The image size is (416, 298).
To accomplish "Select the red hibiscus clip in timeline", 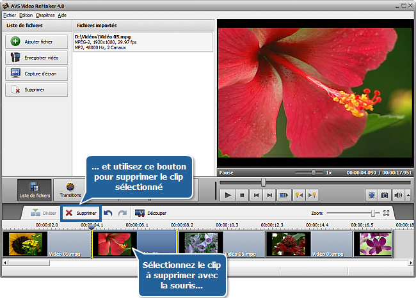I will tap(134, 244).
